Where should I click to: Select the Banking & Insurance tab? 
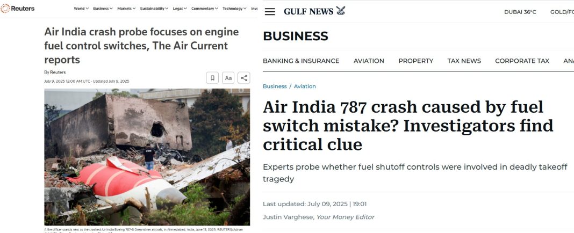[x=301, y=61]
